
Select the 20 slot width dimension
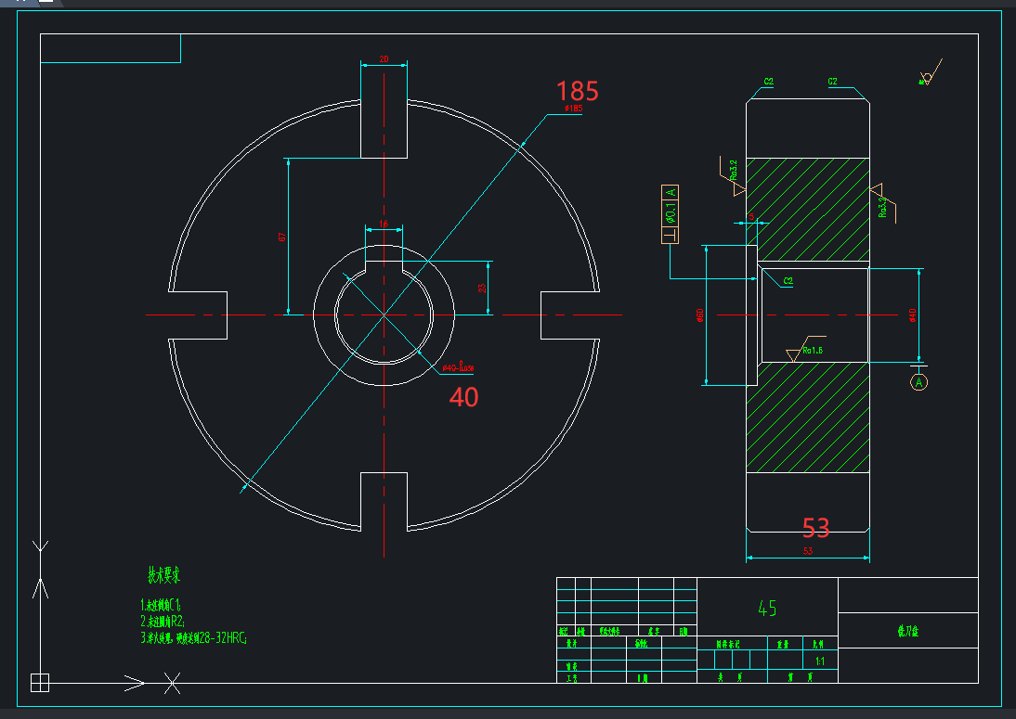pyautogui.click(x=384, y=58)
